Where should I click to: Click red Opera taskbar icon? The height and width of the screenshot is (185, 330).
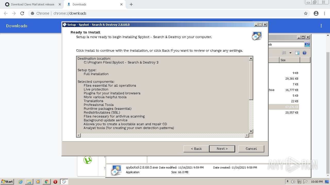point(55,182)
